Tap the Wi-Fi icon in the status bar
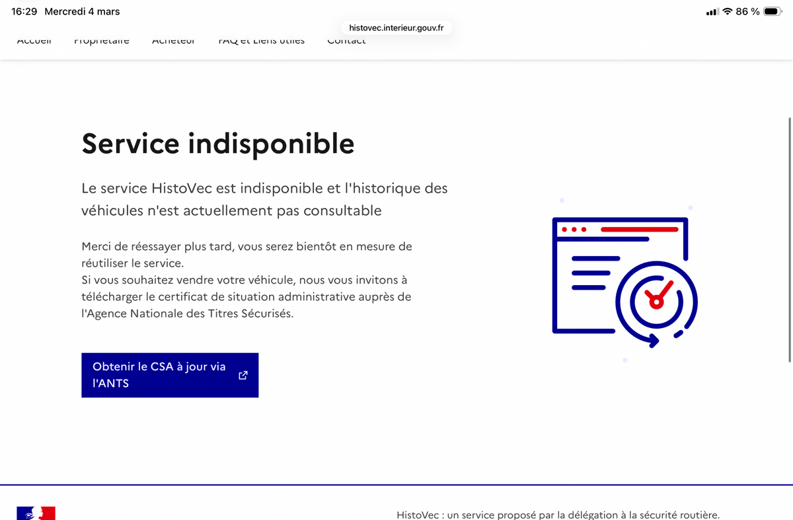The image size is (793, 520). [x=728, y=11]
